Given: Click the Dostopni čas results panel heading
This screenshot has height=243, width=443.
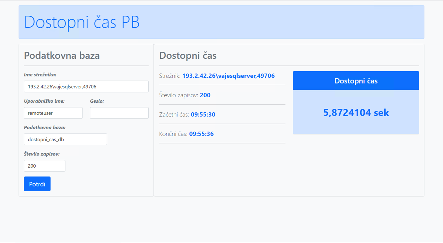Looking at the screenshot, I should (188, 55).
